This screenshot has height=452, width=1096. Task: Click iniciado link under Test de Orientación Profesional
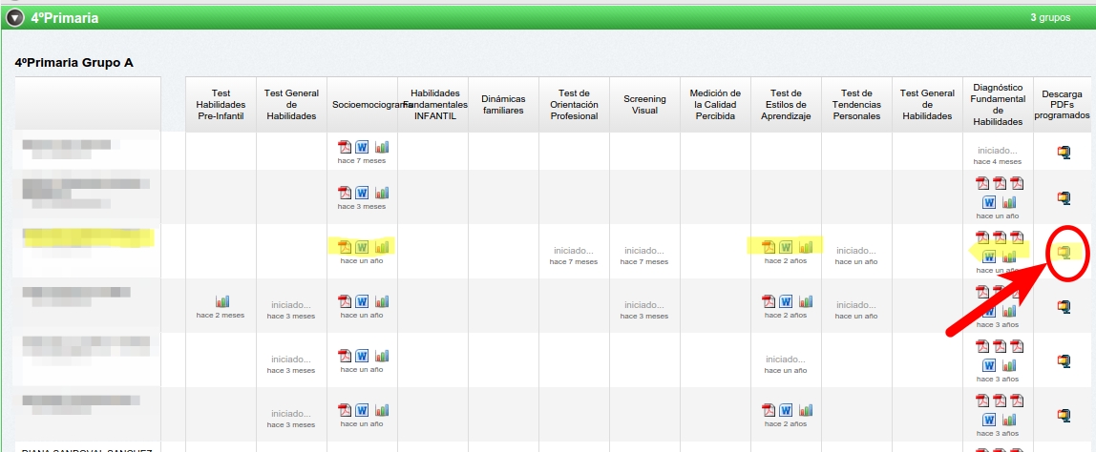[x=574, y=251]
